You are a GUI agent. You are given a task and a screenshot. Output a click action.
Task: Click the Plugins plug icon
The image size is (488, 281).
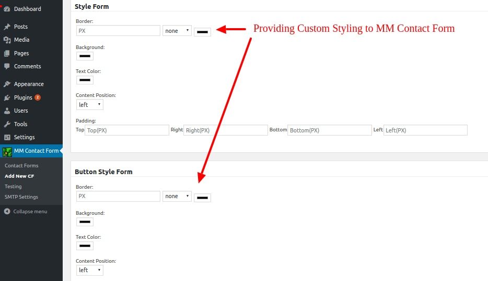click(x=7, y=97)
